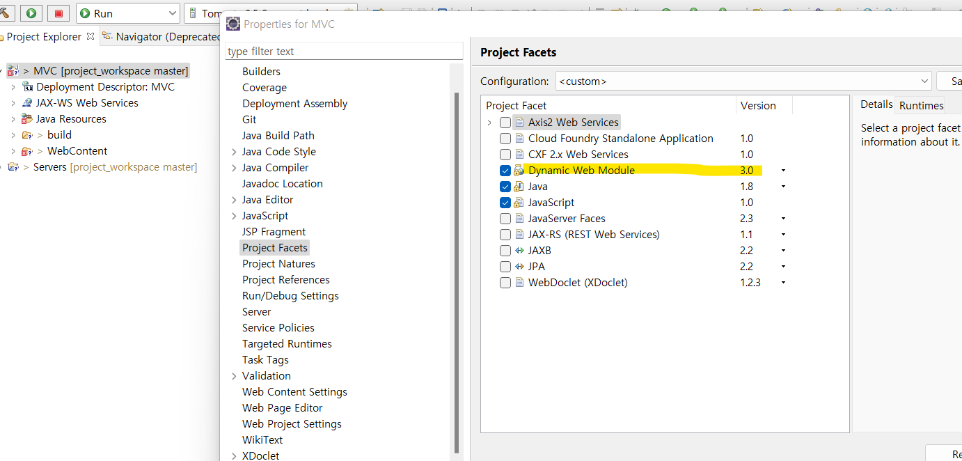Click the hammer Build icon in toolbar

(x=6, y=13)
